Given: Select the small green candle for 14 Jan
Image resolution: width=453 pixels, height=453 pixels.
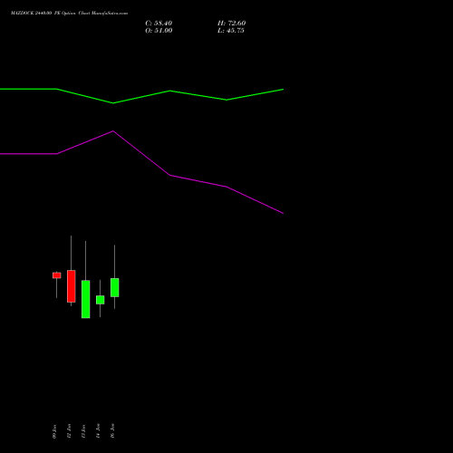Looking at the screenshot, I should click(101, 300).
